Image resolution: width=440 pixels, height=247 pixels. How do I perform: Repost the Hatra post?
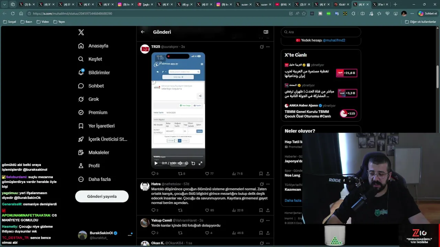[180, 210]
